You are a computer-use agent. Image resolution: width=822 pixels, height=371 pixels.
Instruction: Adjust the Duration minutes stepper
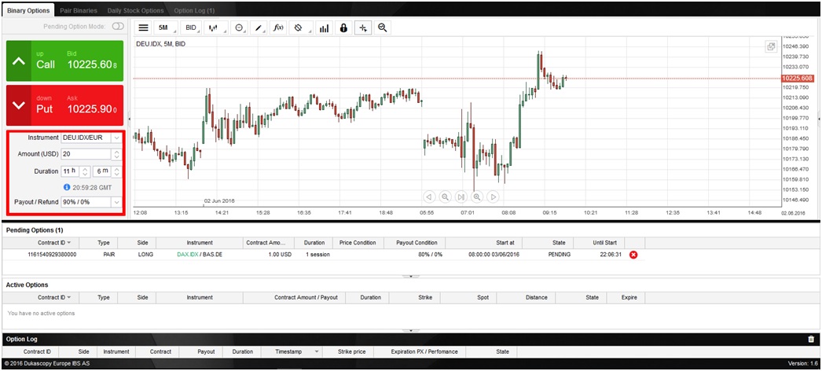coord(116,171)
